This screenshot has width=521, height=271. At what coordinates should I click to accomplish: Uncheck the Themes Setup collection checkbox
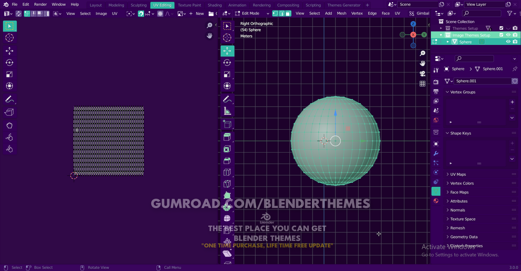click(501, 28)
